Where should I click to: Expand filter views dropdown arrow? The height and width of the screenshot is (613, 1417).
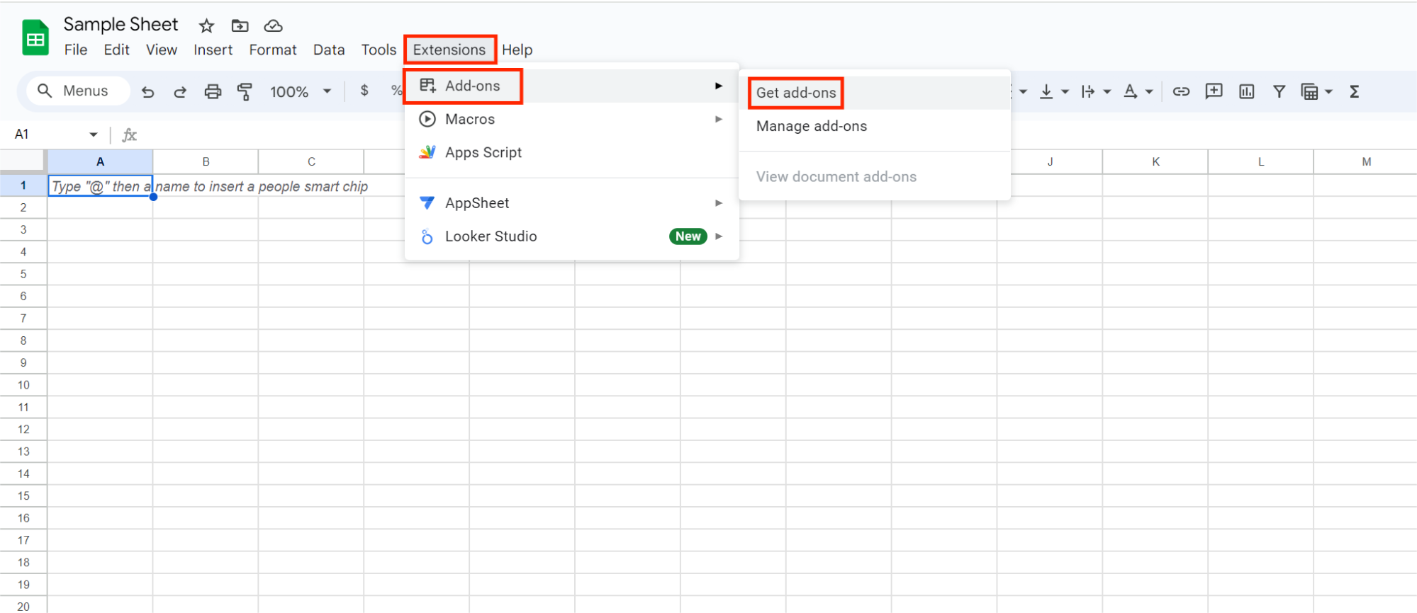pyautogui.click(x=1328, y=91)
